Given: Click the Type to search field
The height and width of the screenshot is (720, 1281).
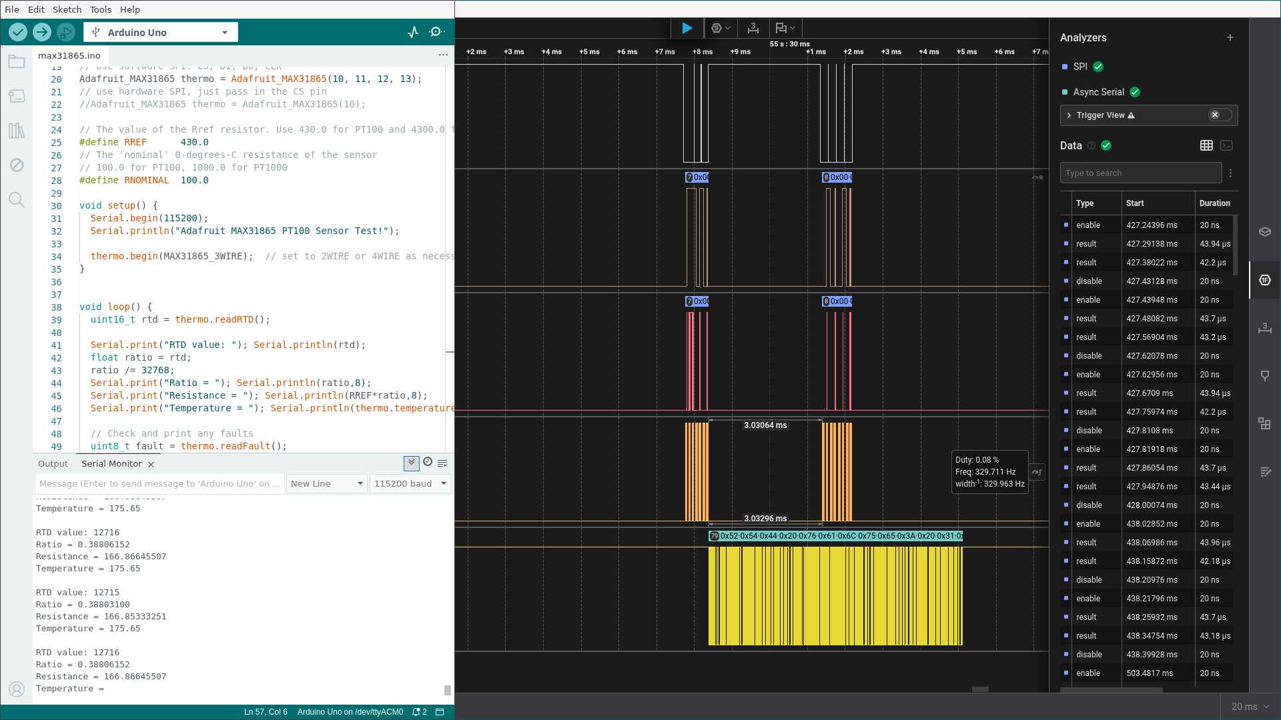Looking at the screenshot, I should (1140, 173).
